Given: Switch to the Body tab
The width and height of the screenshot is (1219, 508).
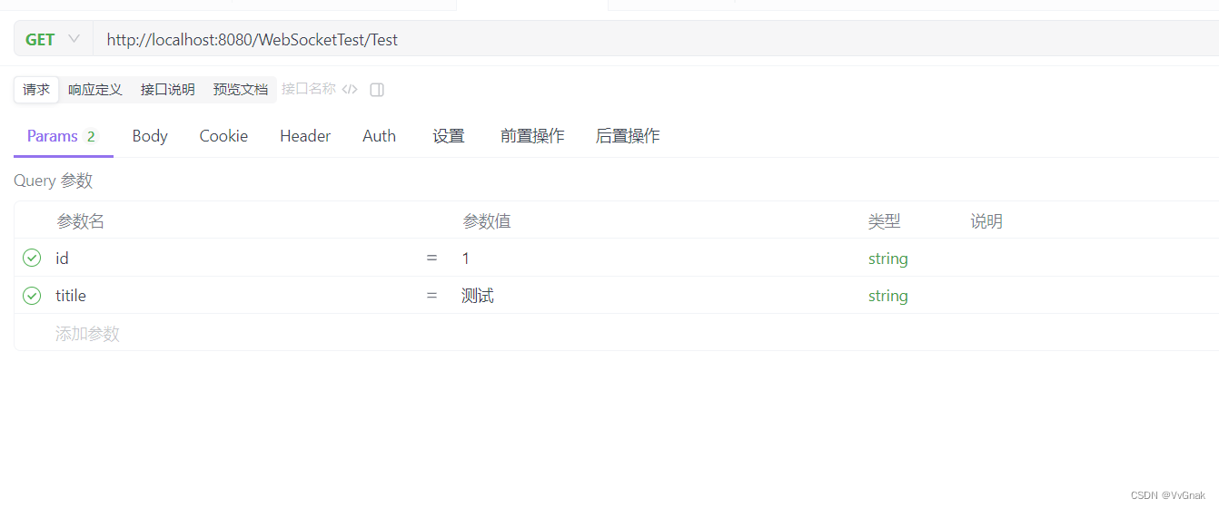Looking at the screenshot, I should (x=150, y=136).
